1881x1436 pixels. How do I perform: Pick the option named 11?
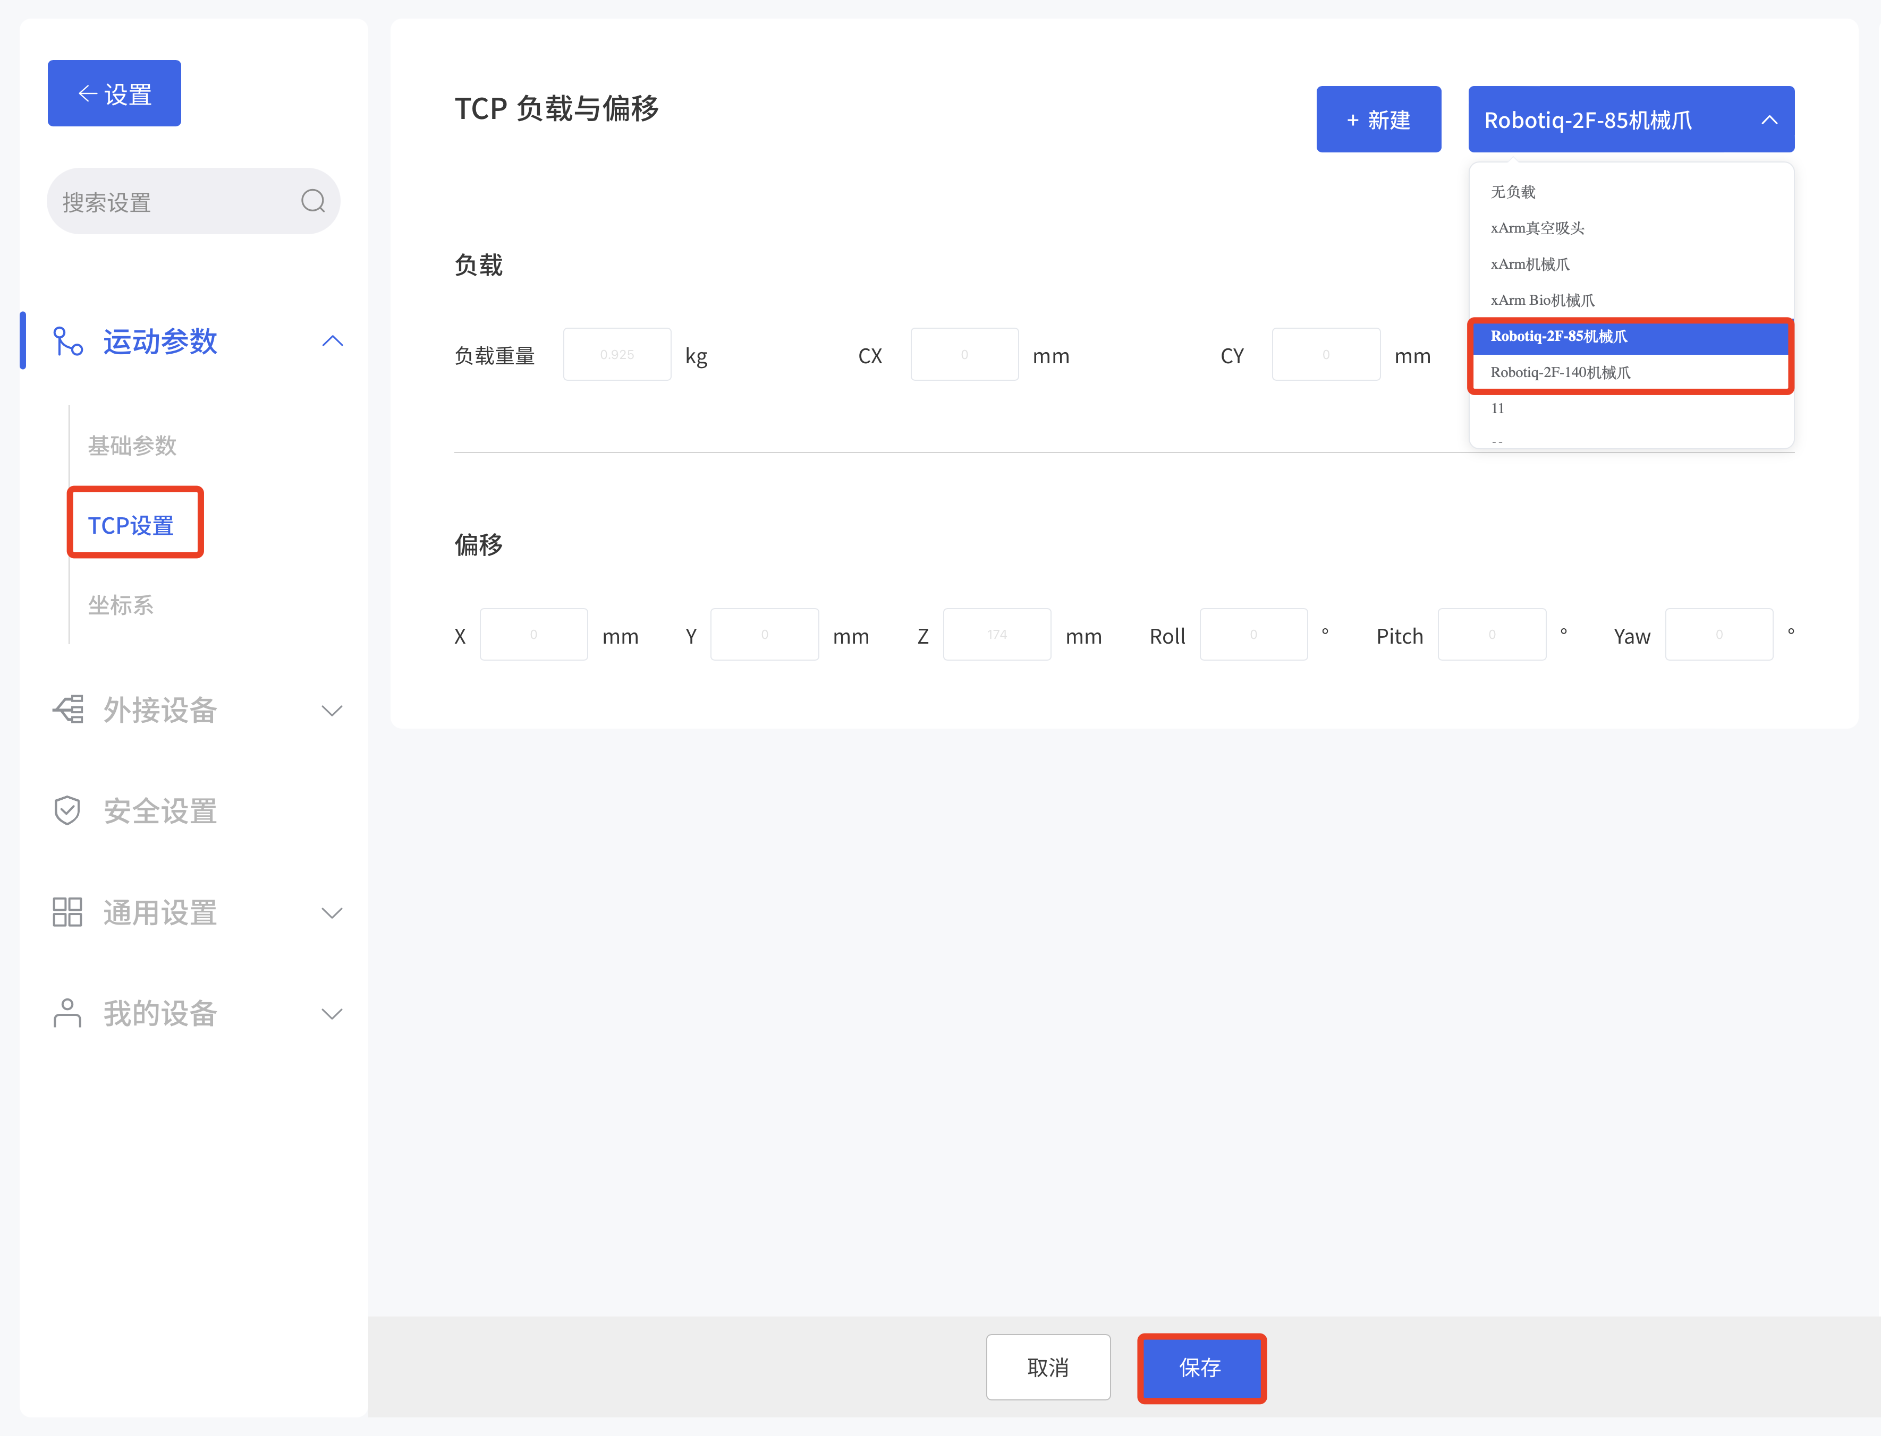(1631, 408)
